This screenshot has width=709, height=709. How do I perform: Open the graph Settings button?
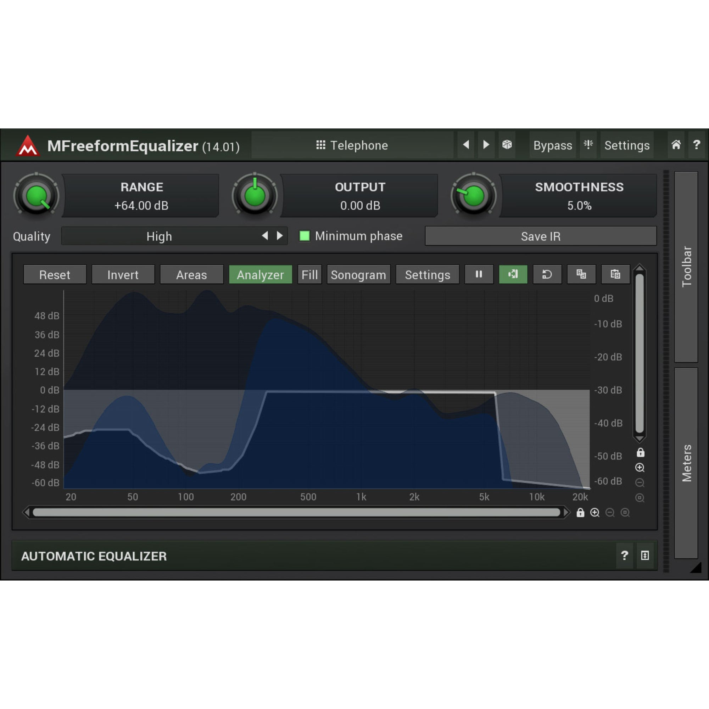[428, 274]
